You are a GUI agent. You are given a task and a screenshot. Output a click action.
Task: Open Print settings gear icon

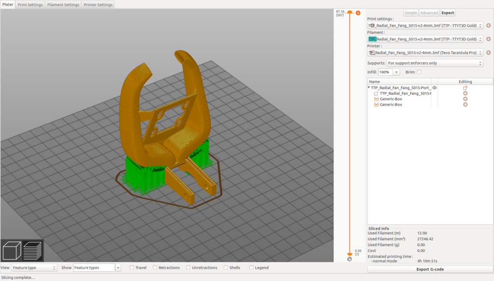[488, 25]
